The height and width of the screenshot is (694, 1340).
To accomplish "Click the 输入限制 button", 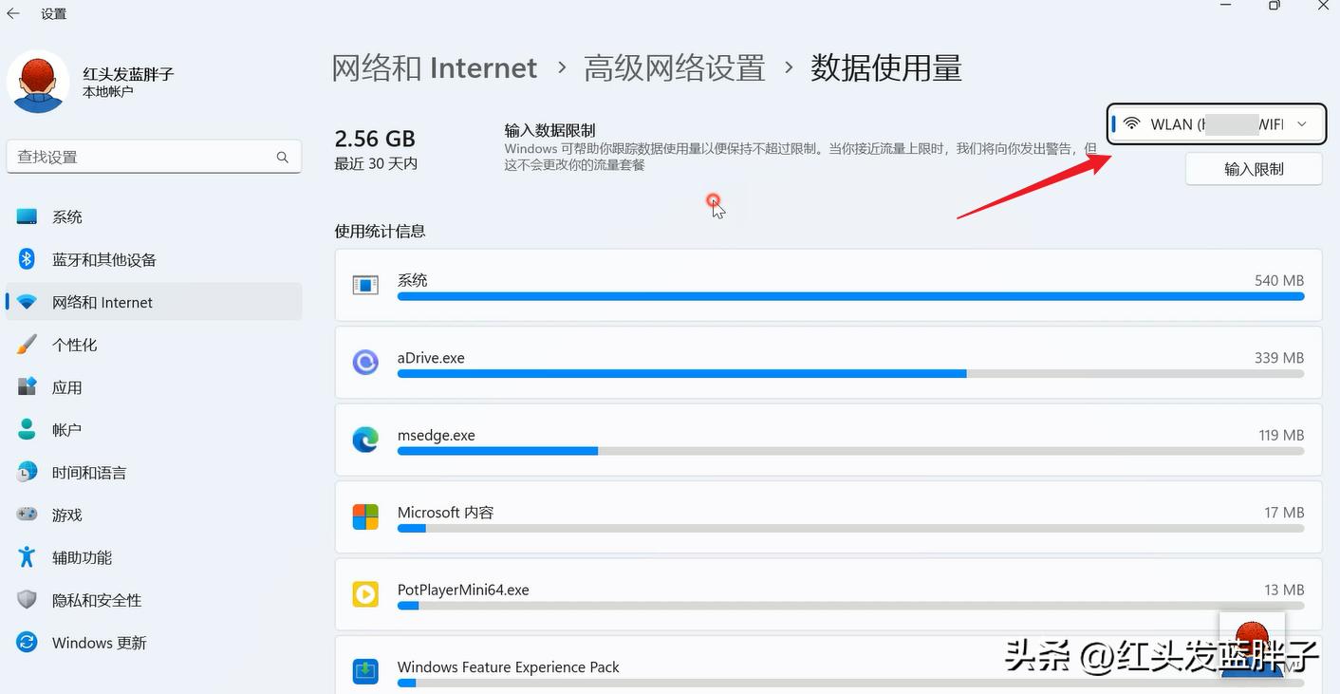I will point(1254,168).
